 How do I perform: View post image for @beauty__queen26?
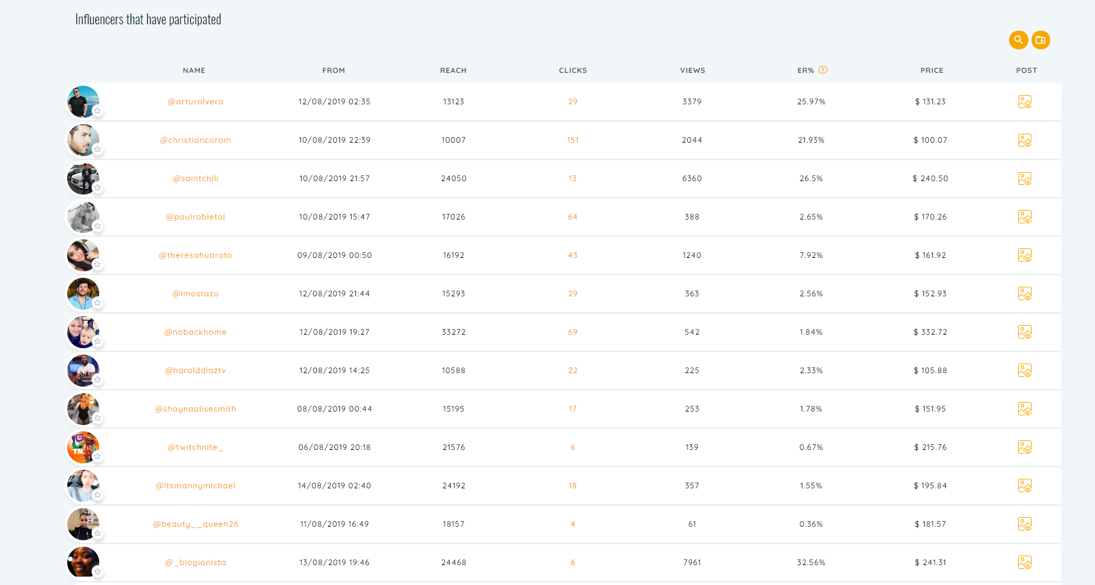(1025, 524)
